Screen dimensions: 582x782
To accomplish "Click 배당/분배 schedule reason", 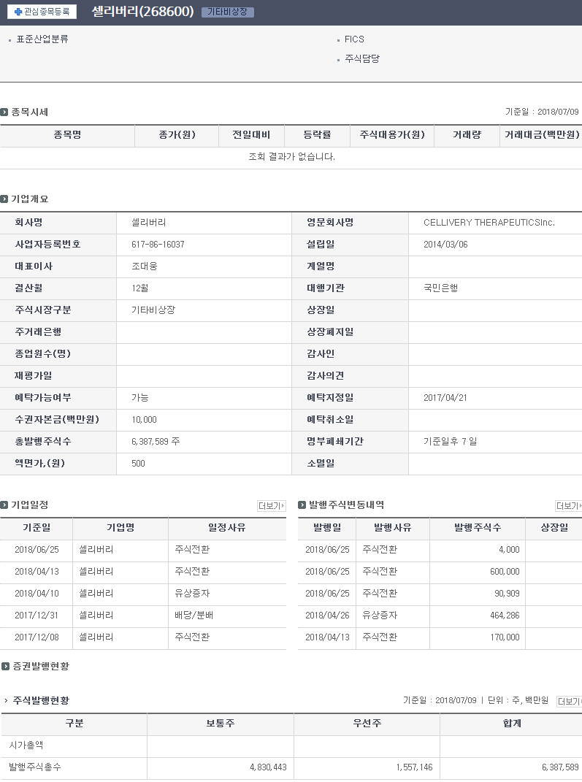I will tap(194, 616).
